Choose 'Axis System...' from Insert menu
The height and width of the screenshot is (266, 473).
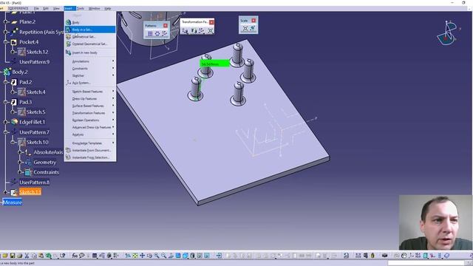(90, 83)
